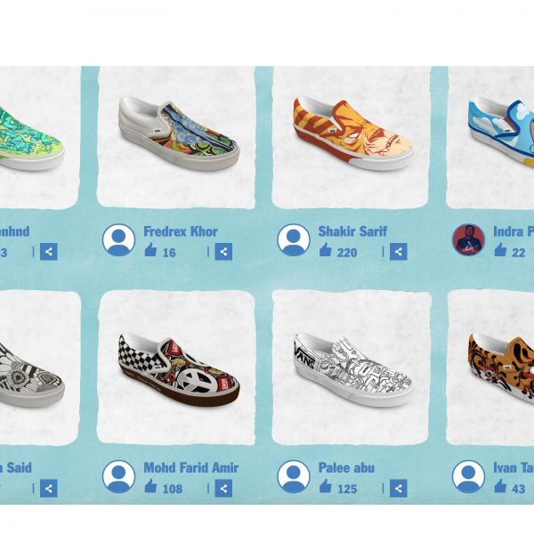This screenshot has width=534, height=534.
Task: Open Indra's profile photo
Action: click(468, 239)
